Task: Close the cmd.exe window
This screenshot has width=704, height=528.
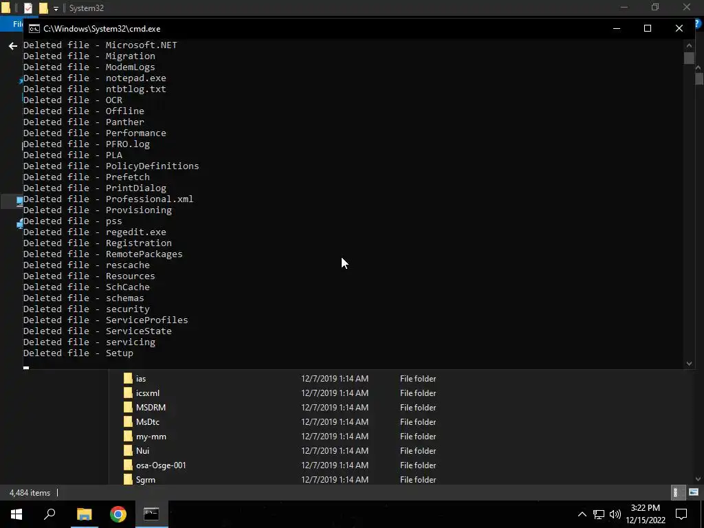Action: pos(679,28)
